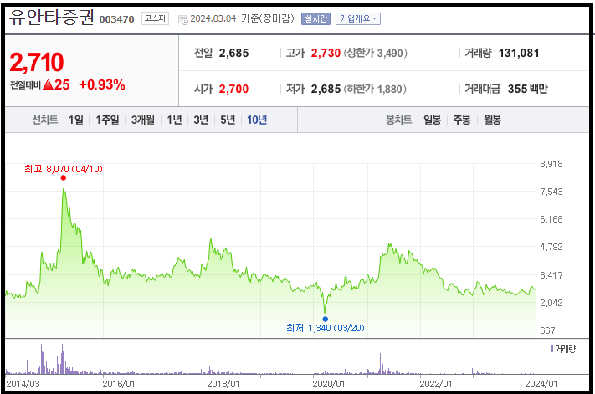Click the 거래대금 value 355 백만
595x394 pixels.
528,90
